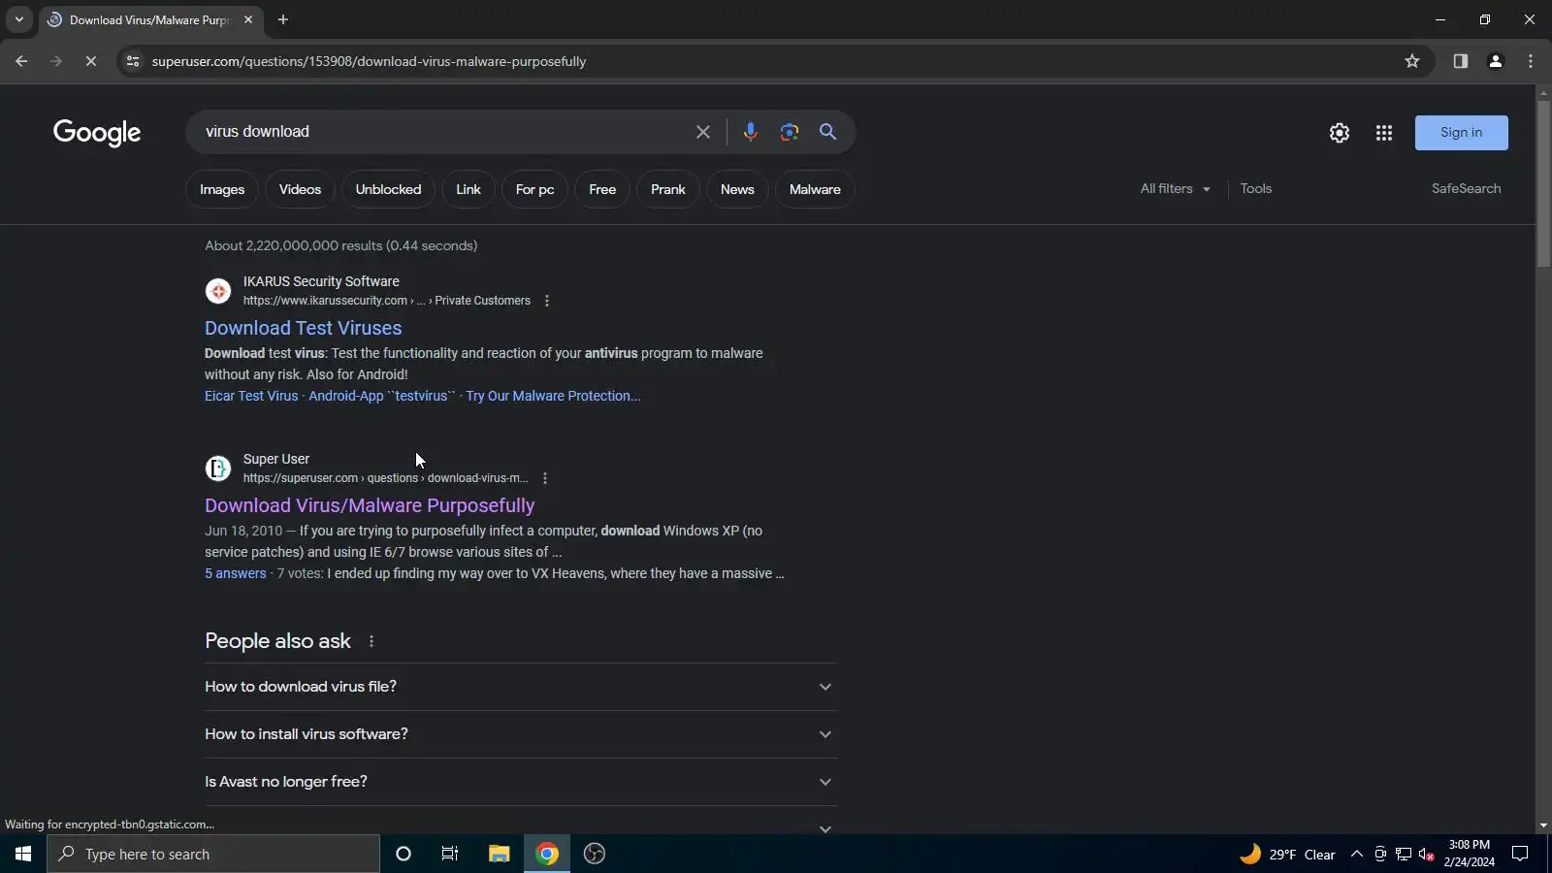1552x873 pixels.
Task: Click the browser forward arrow
Action: coord(56,61)
